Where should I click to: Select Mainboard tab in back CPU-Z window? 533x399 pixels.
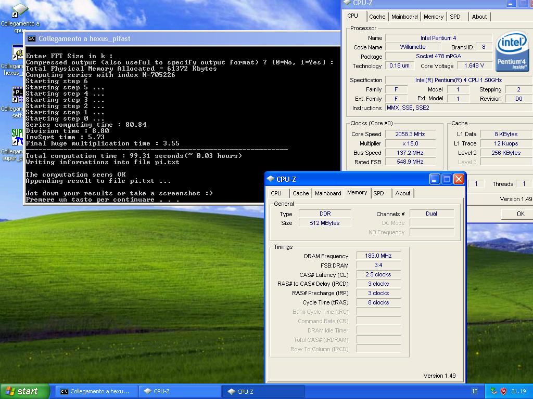[404, 17]
